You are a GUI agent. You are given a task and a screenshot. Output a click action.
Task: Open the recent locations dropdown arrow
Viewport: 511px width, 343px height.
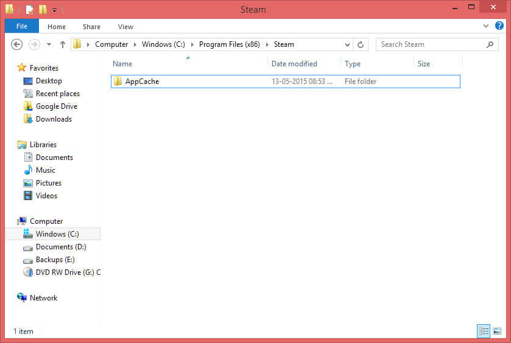49,44
